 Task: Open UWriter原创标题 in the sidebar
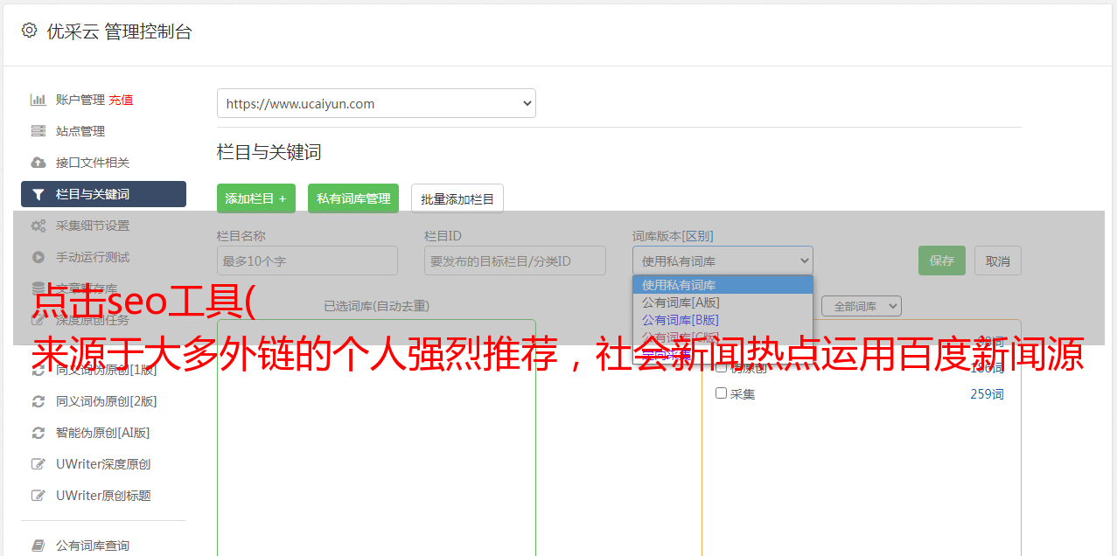103,496
